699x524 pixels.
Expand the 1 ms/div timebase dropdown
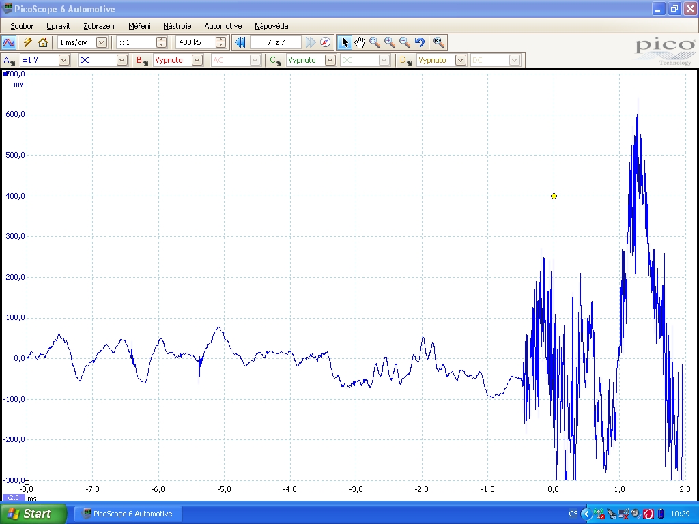(x=102, y=42)
